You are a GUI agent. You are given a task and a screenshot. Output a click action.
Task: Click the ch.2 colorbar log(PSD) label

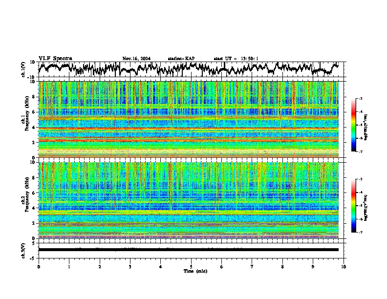366,208
